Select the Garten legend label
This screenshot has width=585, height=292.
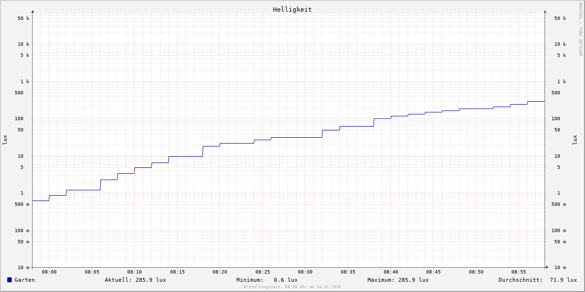24,280
